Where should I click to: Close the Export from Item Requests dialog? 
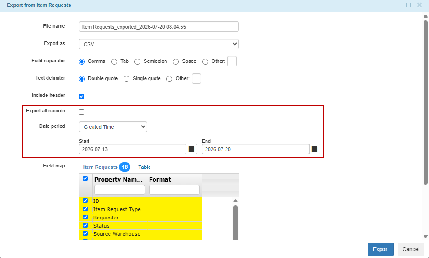tap(419, 5)
